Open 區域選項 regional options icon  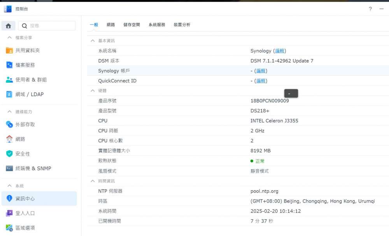click(9, 228)
